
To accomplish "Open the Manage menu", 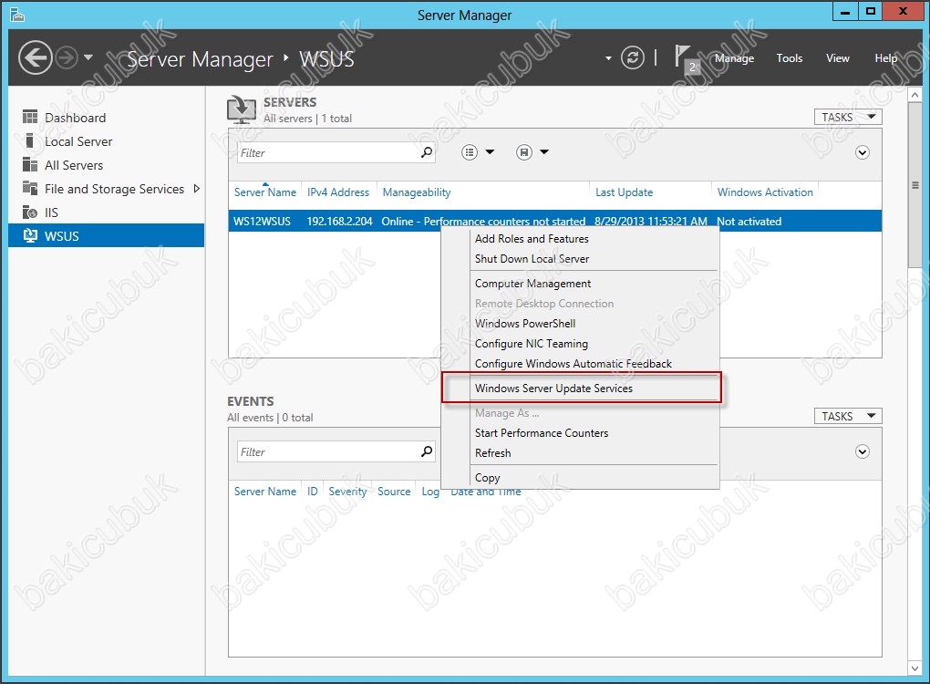I will click(x=734, y=58).
